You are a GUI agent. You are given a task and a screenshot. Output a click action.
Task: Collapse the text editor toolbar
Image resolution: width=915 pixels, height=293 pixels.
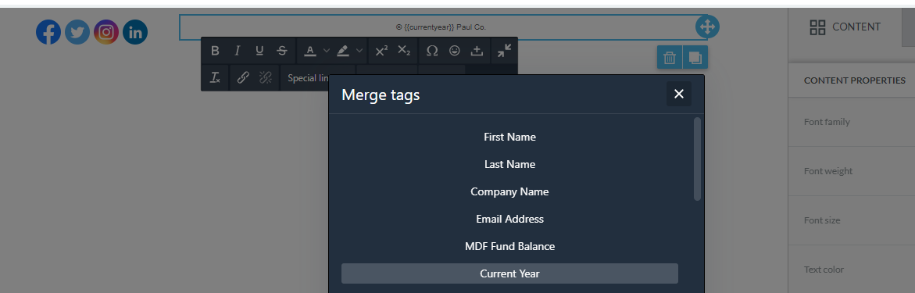[504, 51]
